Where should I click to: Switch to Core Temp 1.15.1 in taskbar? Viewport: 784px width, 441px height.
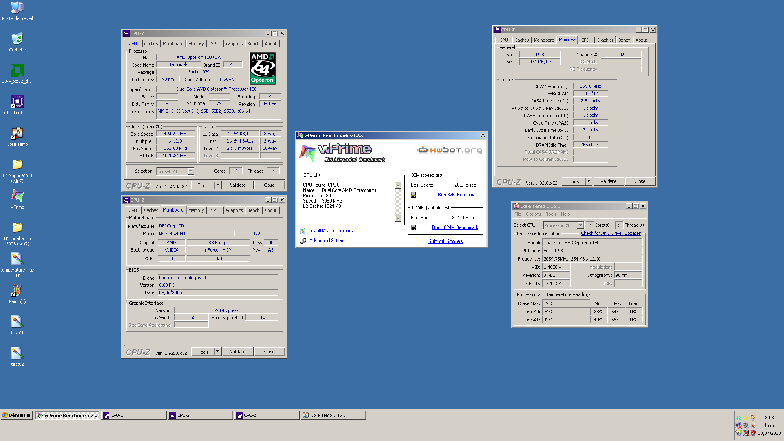333,415
